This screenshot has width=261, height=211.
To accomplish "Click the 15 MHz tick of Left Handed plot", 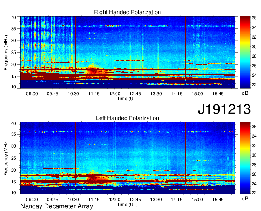I will pyautogui.click(x=13, y=182).
